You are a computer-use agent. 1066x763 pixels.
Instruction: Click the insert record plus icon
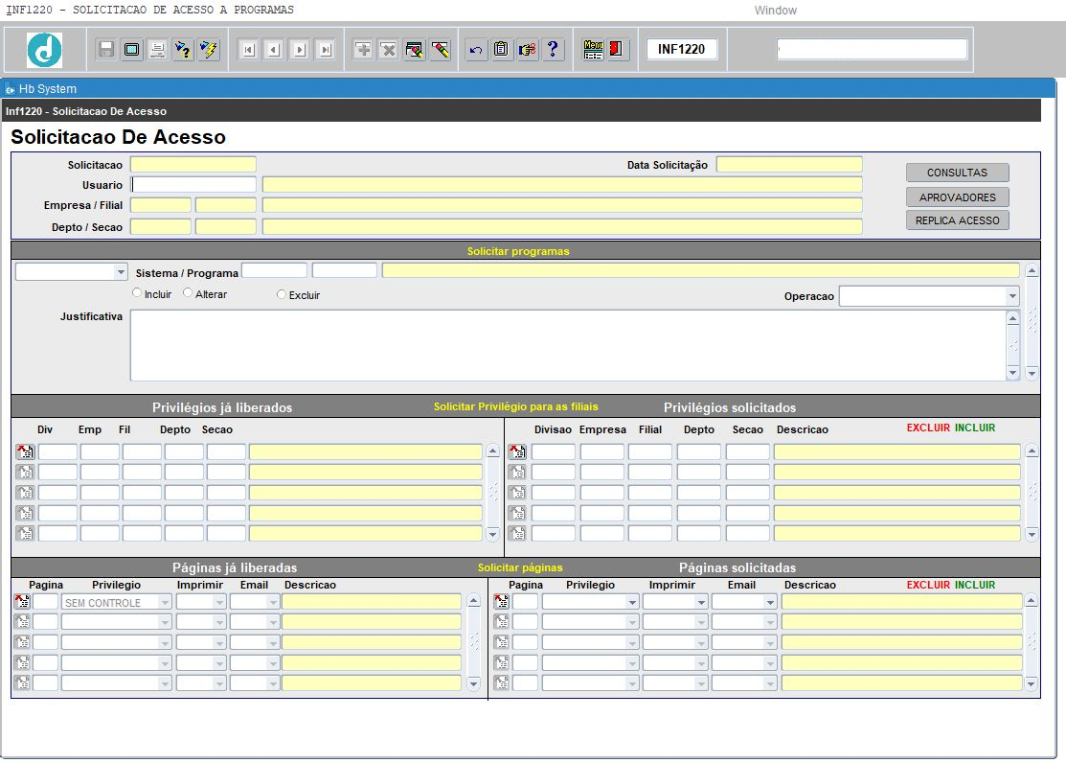pos(363,49)
